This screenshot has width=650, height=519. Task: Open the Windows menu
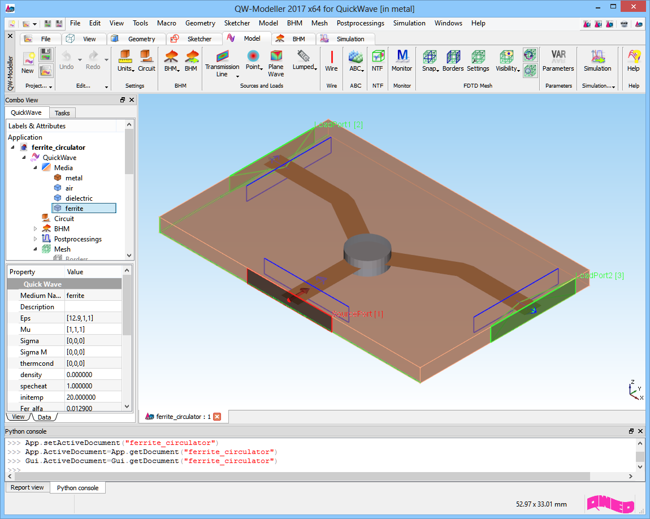tap(448, 23)
